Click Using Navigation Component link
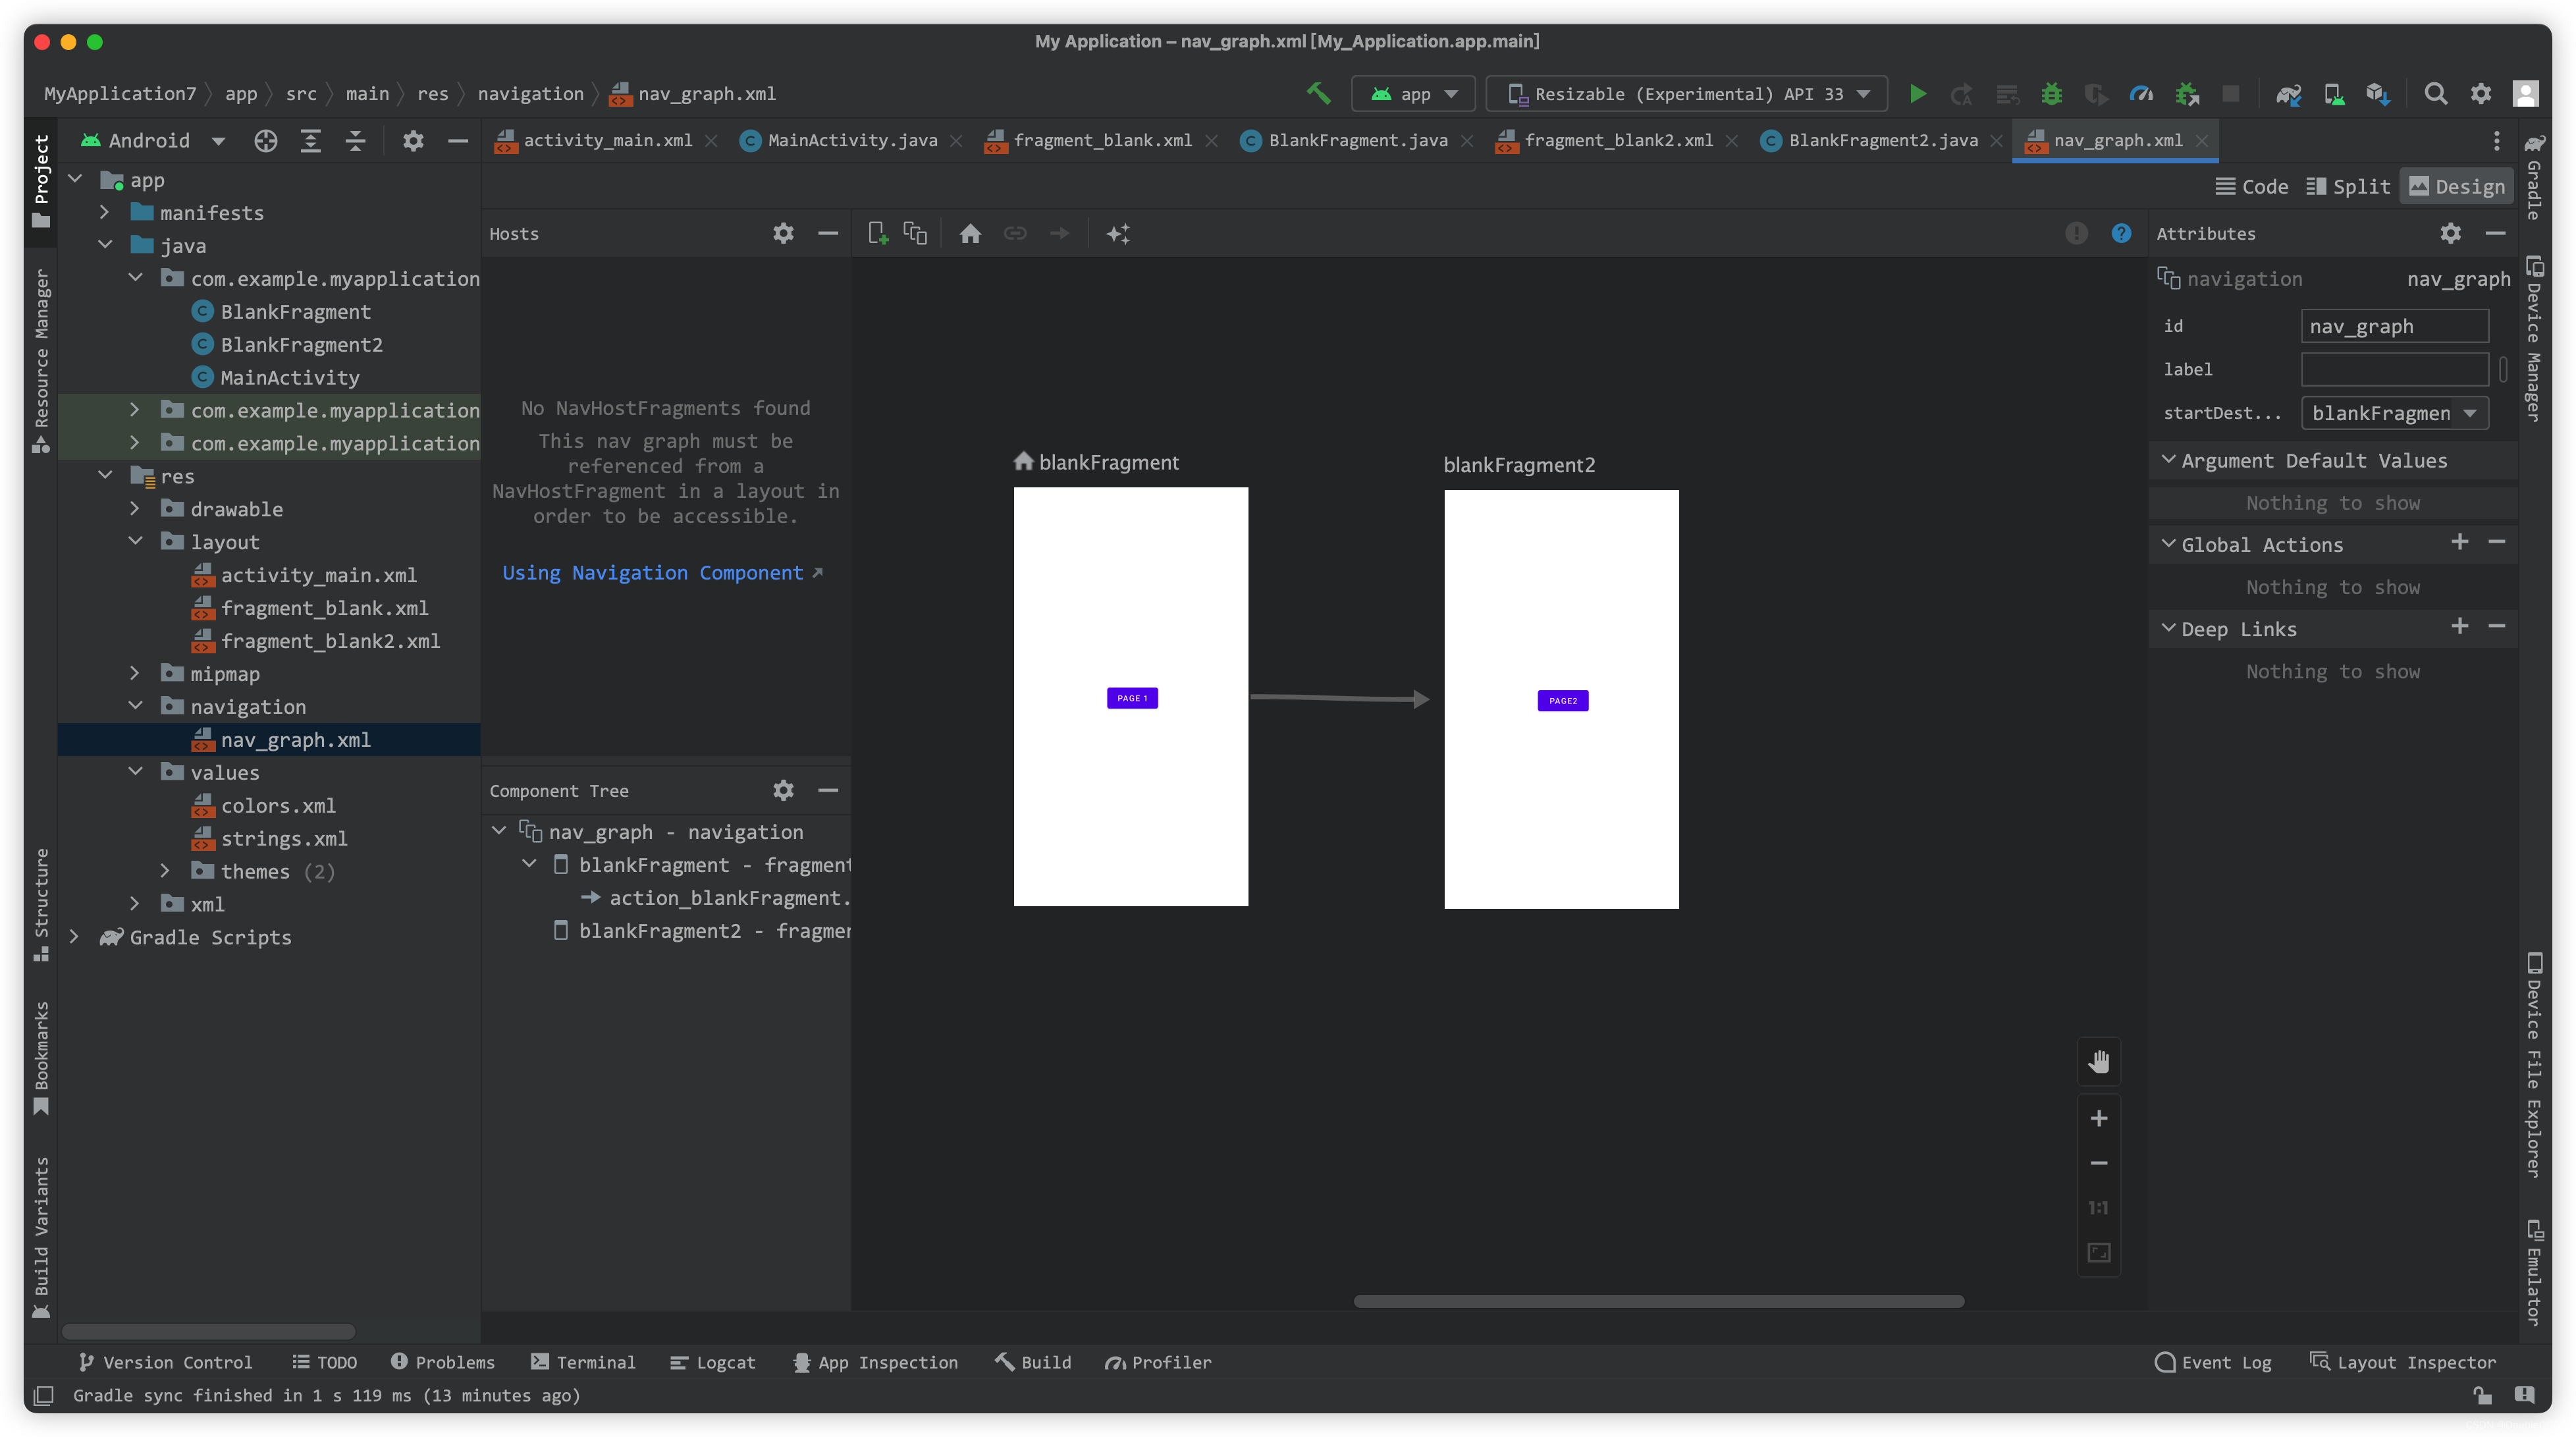Viewport: 2576px width, 1437px height. tap(664, 572)
